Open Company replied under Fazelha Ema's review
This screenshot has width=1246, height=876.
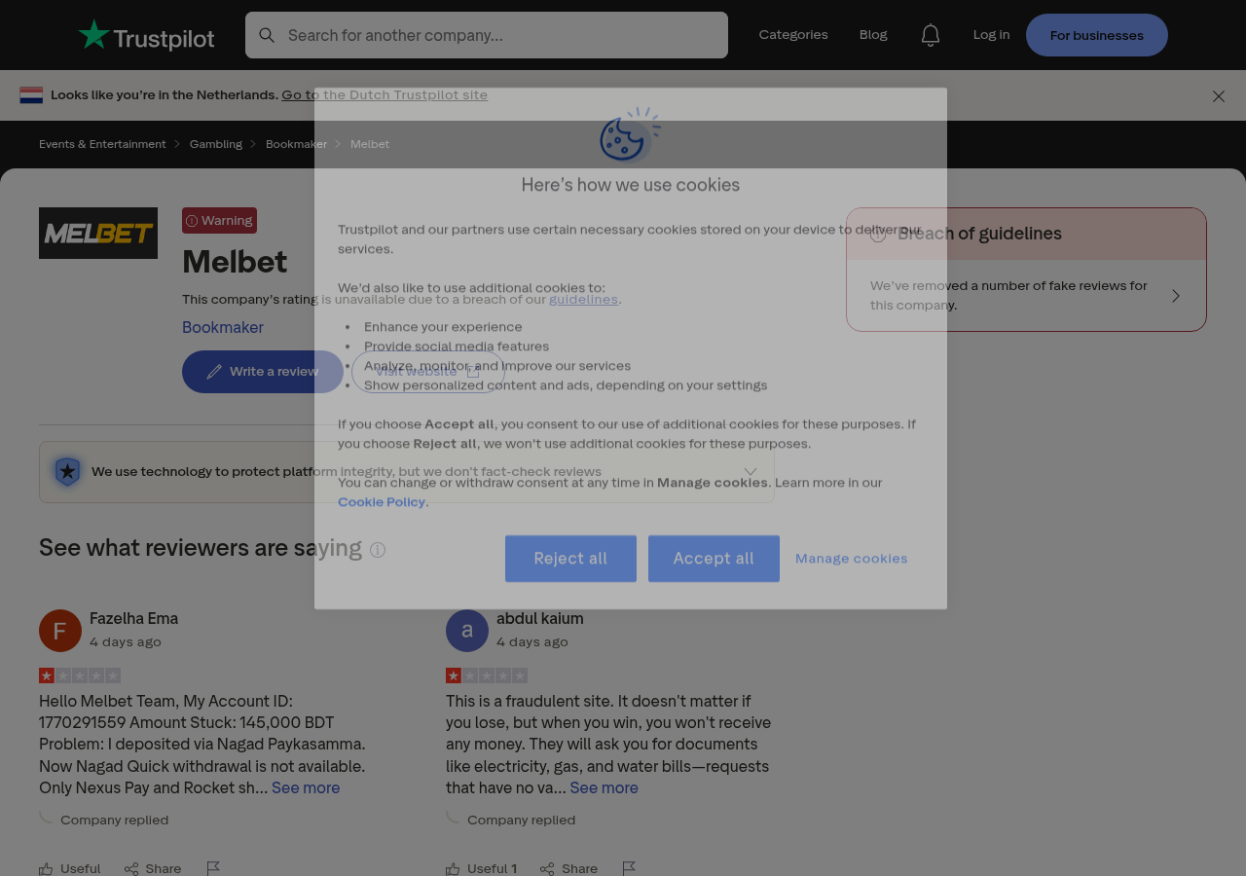(x=114, y=820)
